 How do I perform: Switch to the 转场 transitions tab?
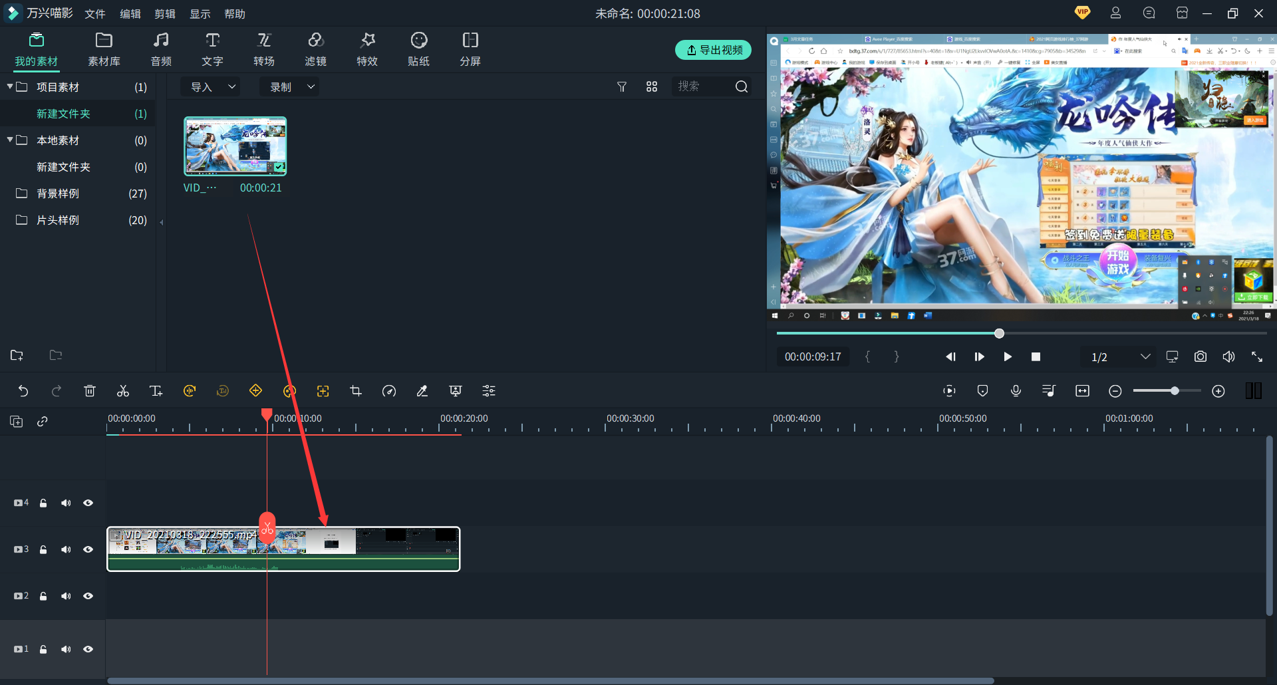[264, 49]
